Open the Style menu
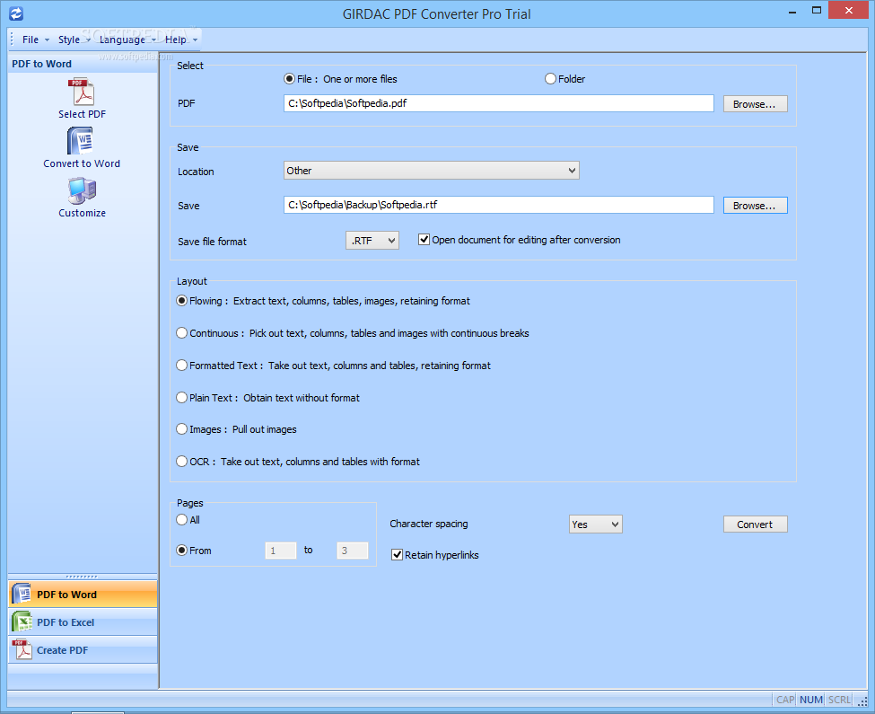The width and height of the screenshot is (875, 714). click(74, 40)
